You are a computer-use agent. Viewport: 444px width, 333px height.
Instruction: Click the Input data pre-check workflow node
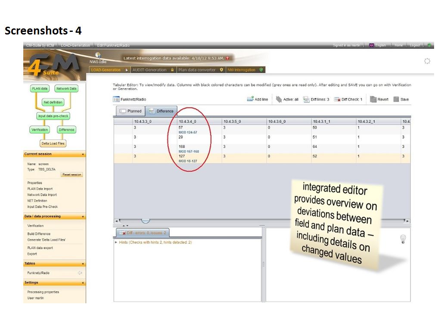point(53,116)
